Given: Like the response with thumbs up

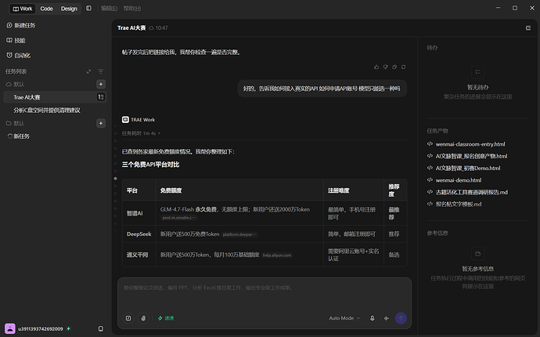Looking at the screenshot, I should pos(376,67).
